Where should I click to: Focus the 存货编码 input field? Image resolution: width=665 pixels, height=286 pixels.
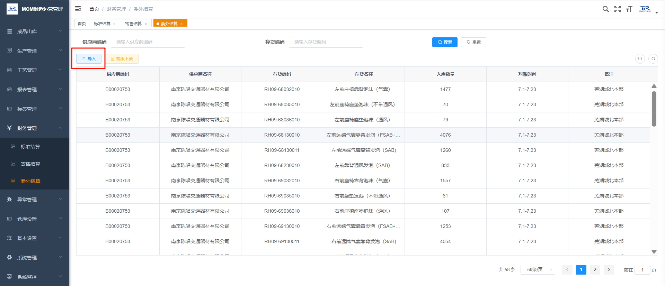pyautogui.click(x=326, y=42)
